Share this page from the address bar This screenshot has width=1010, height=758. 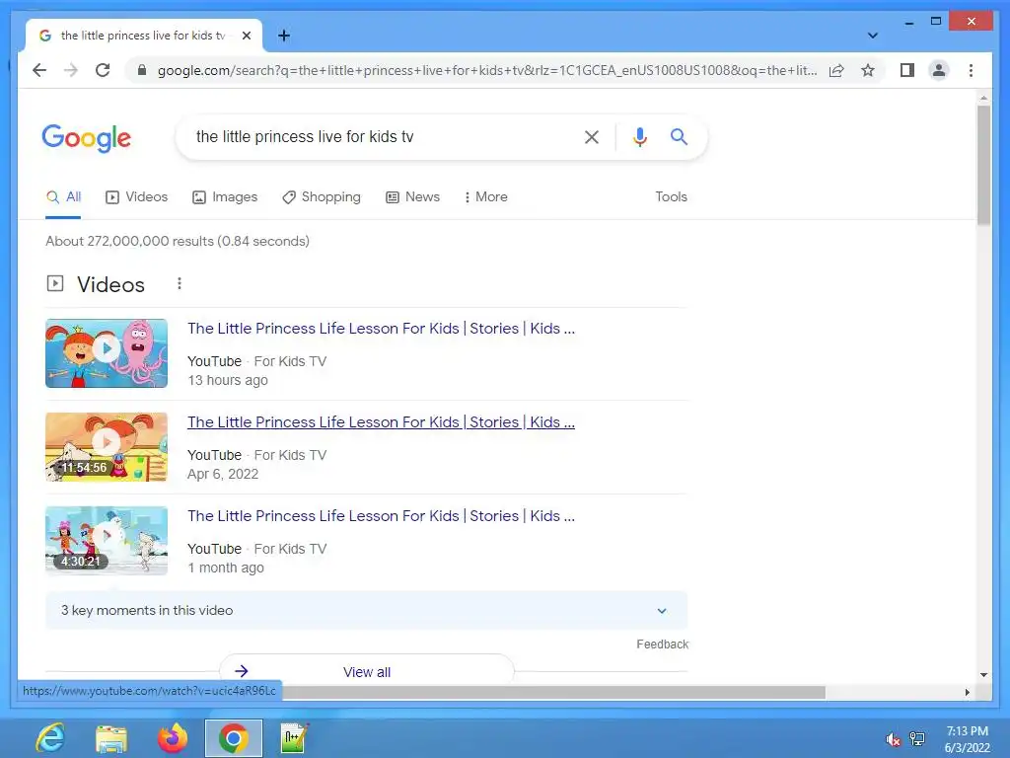point(836,70)
